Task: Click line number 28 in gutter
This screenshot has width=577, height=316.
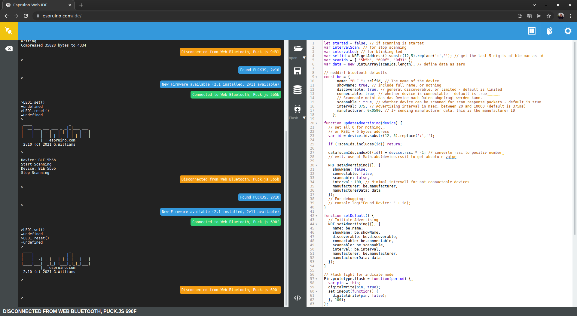Action: (312, 157)
